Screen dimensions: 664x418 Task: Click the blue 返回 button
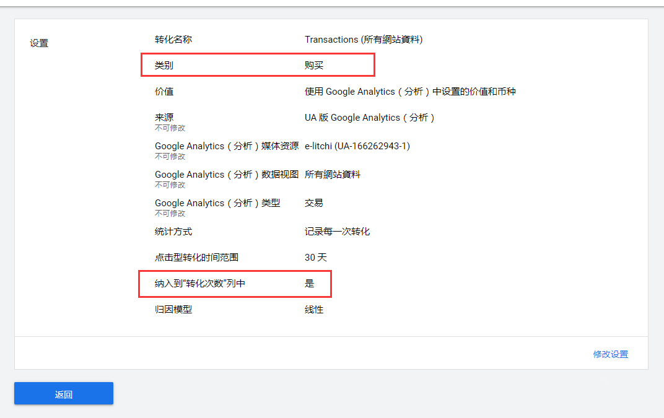pyautogui.click(x=64, y=394)
